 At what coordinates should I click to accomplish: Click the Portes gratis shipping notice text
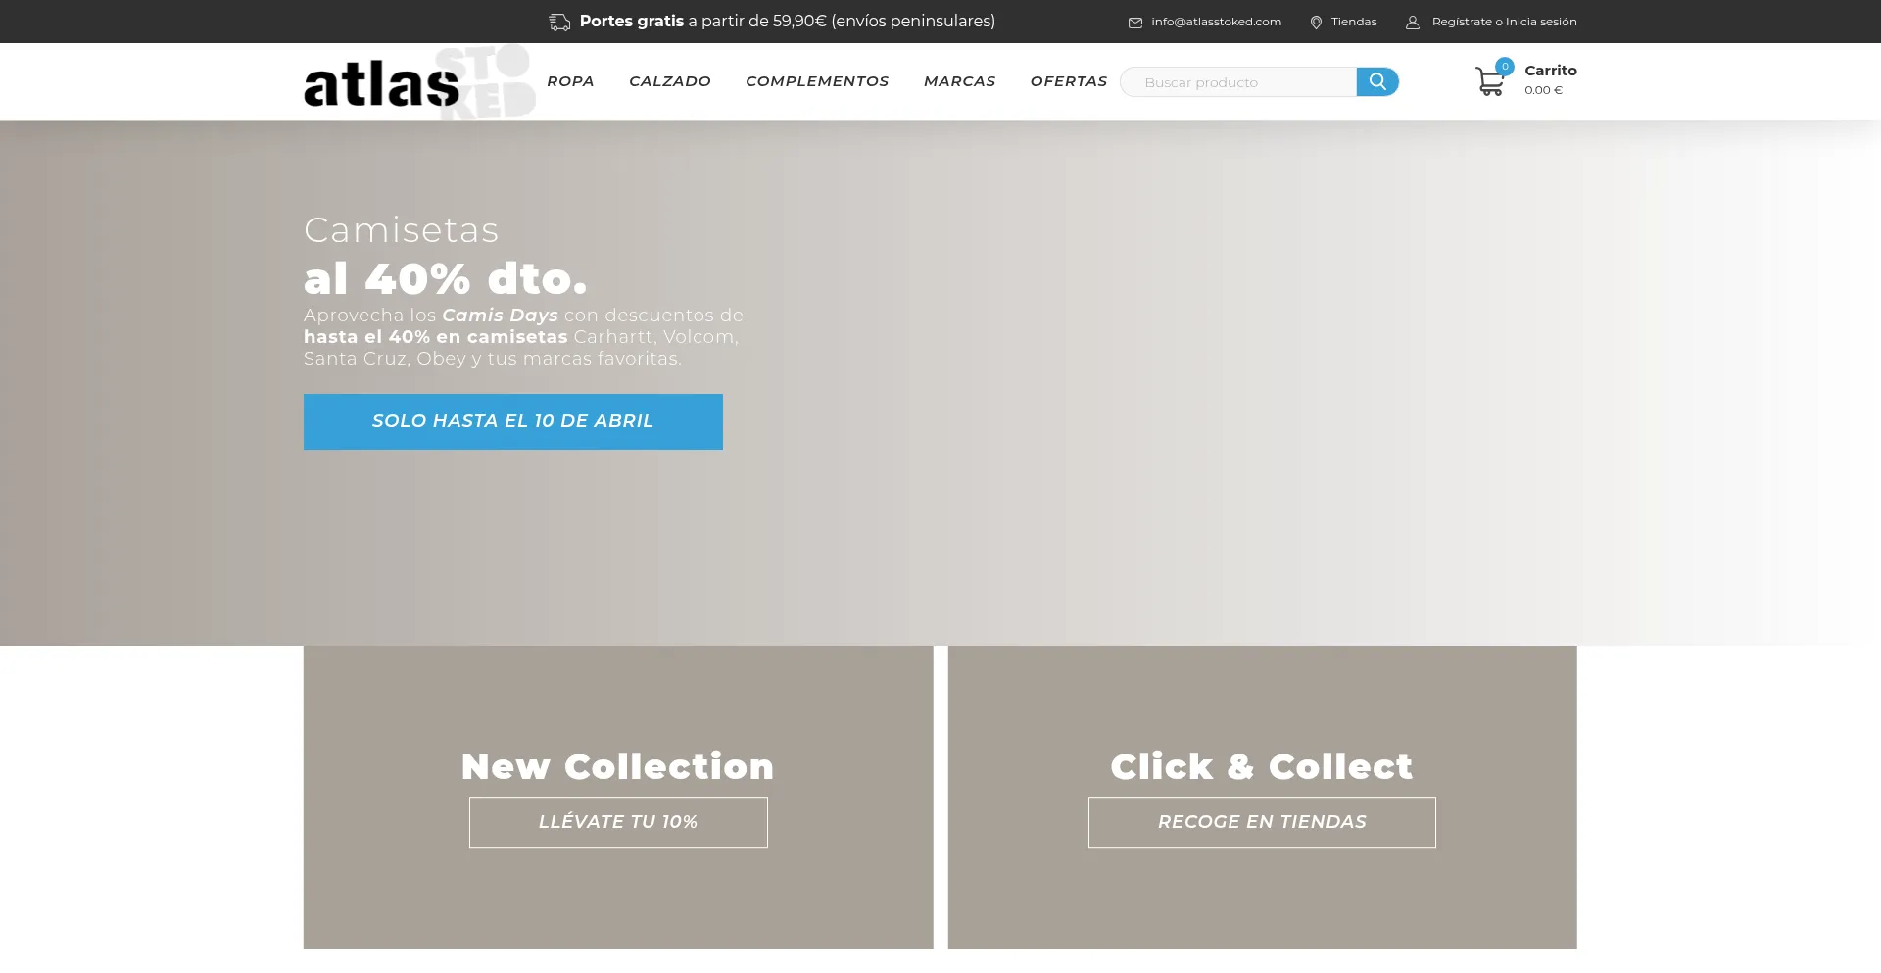[787, 22]
